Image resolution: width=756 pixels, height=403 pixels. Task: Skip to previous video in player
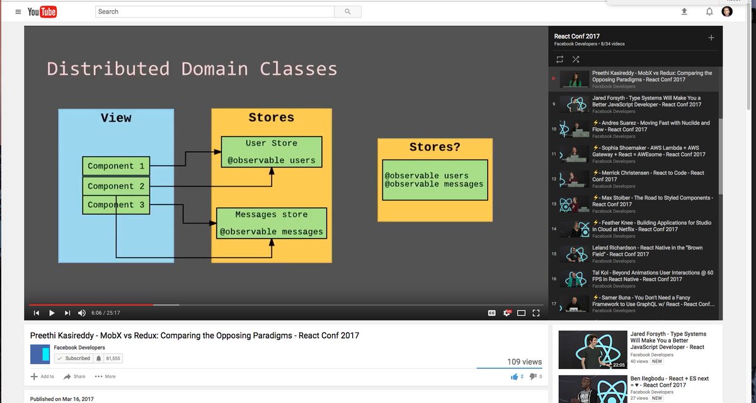pos(37,313)
